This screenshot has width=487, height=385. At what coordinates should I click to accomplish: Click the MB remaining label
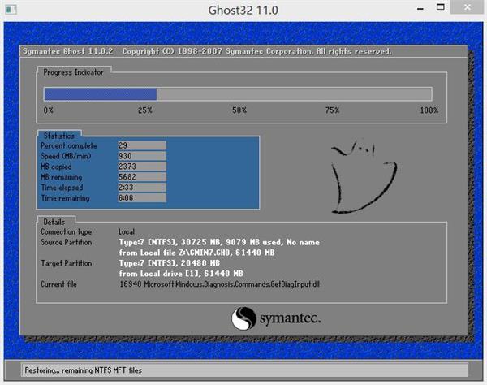click(x=62, y=177)
